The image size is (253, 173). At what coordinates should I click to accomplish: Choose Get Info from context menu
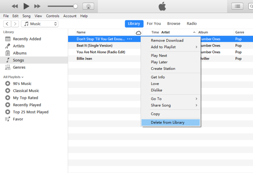[x=171, y=77]
